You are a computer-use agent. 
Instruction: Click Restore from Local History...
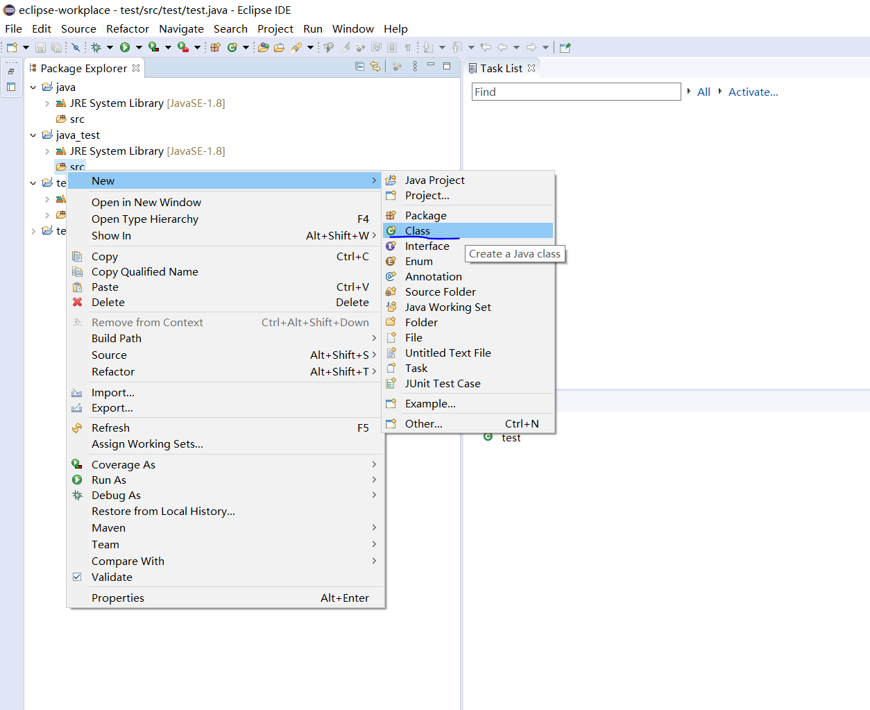click(225, 511)
